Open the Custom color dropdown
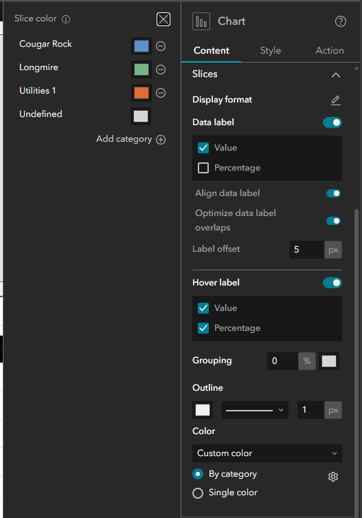The height and width of the screenshot is (518, 362). pos(267,453)
